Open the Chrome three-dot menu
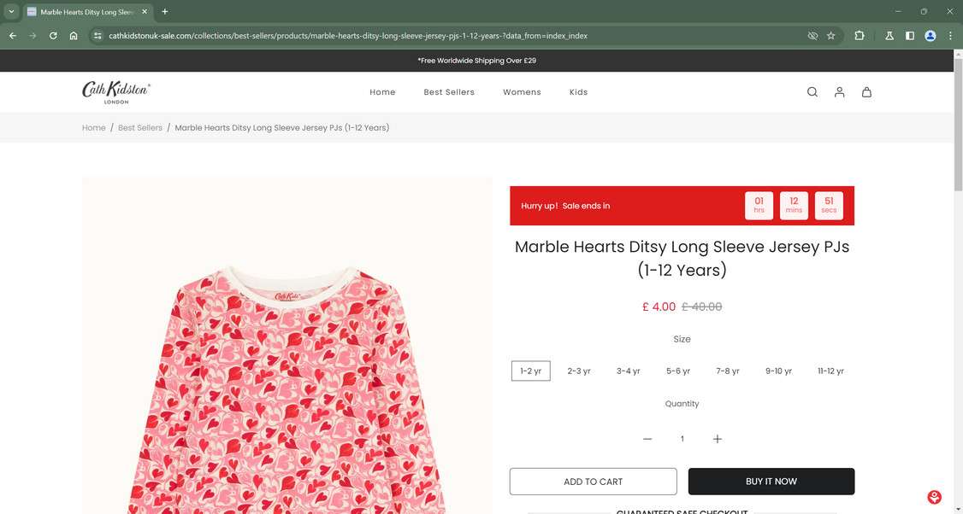Screen dimensions: 963x514 click(x=950, y=36)
